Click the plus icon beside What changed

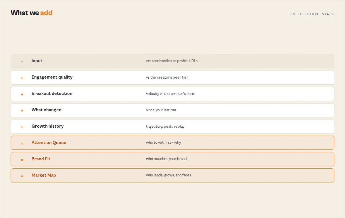click(22, 111)
